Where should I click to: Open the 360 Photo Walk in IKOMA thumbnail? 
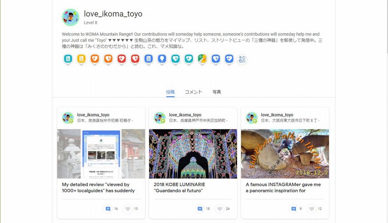click(285, 154)
